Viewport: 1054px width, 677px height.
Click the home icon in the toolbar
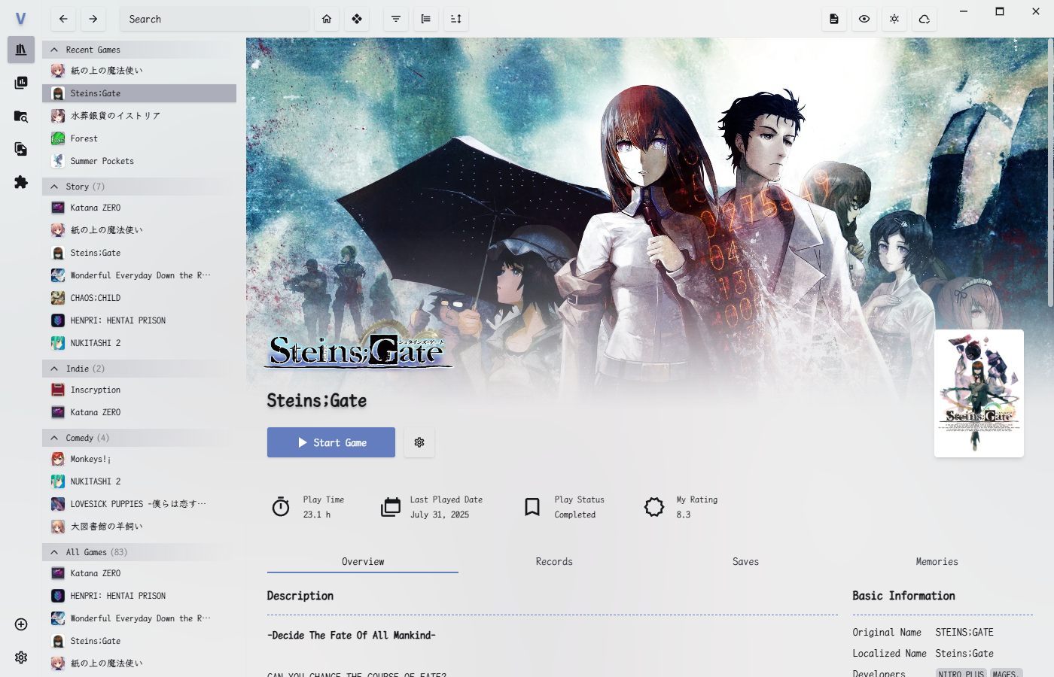327,19
